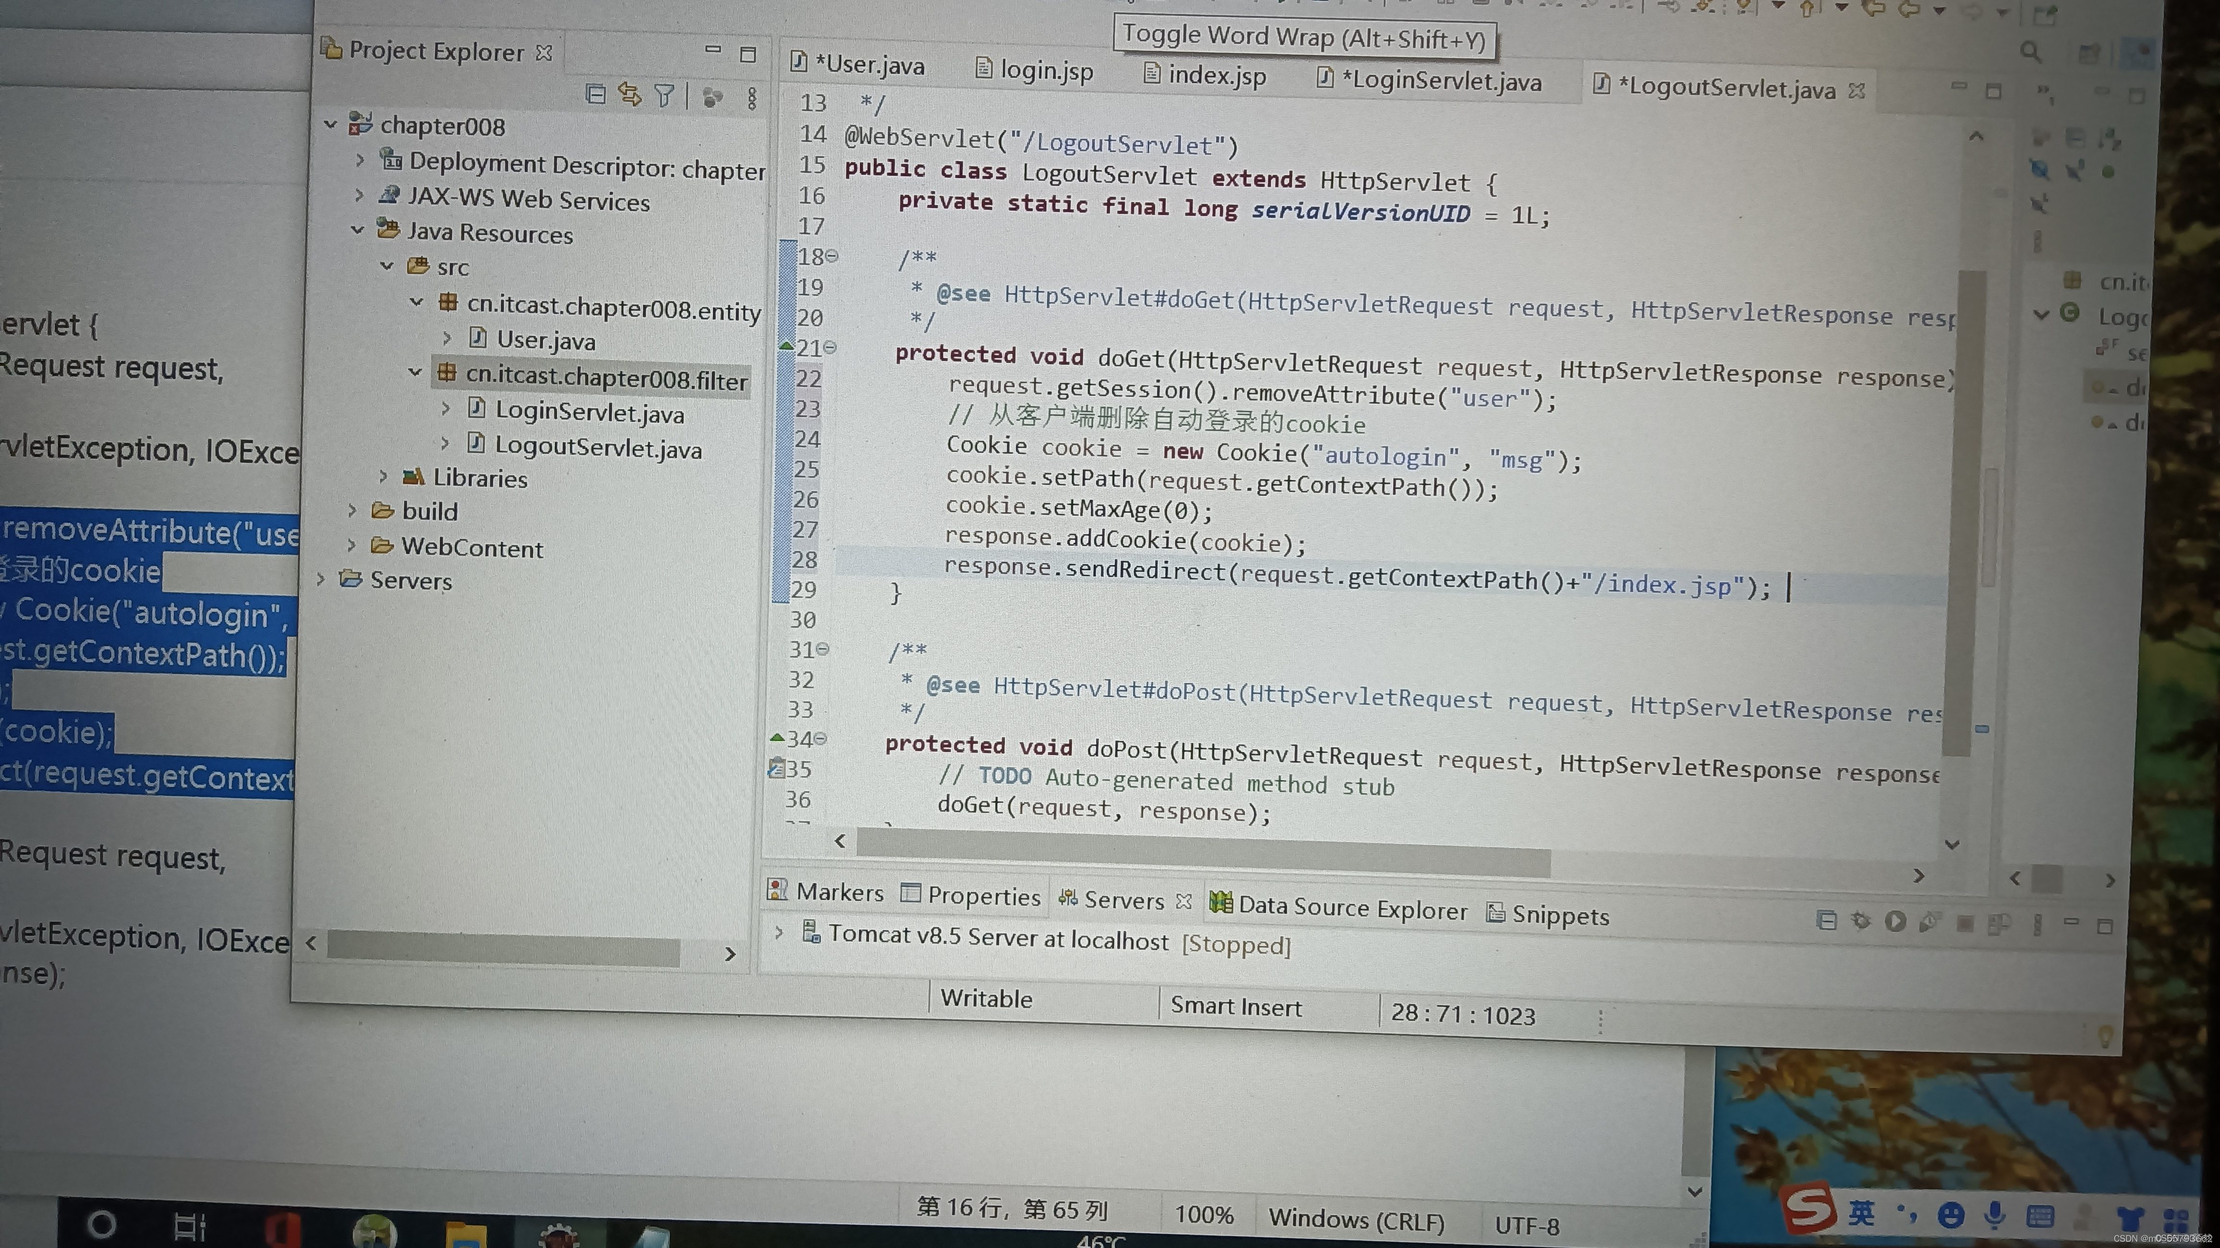
Task: Click Windows taskbar search circle icon
Action: point(101,1224)
